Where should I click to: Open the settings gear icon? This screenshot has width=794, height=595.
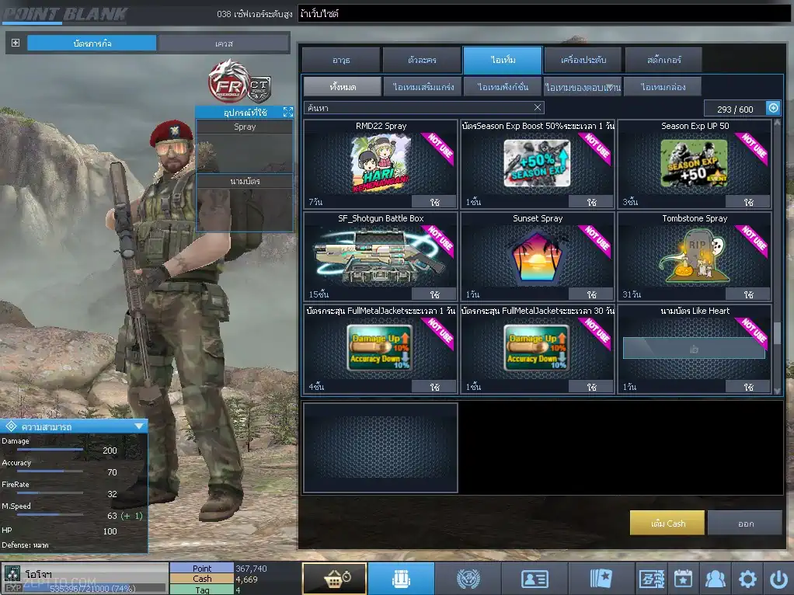coord(747,579)
